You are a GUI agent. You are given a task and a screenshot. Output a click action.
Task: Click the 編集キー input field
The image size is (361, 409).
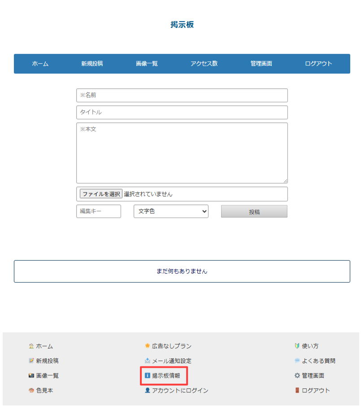pyautogui.click(x=98, y=211)
